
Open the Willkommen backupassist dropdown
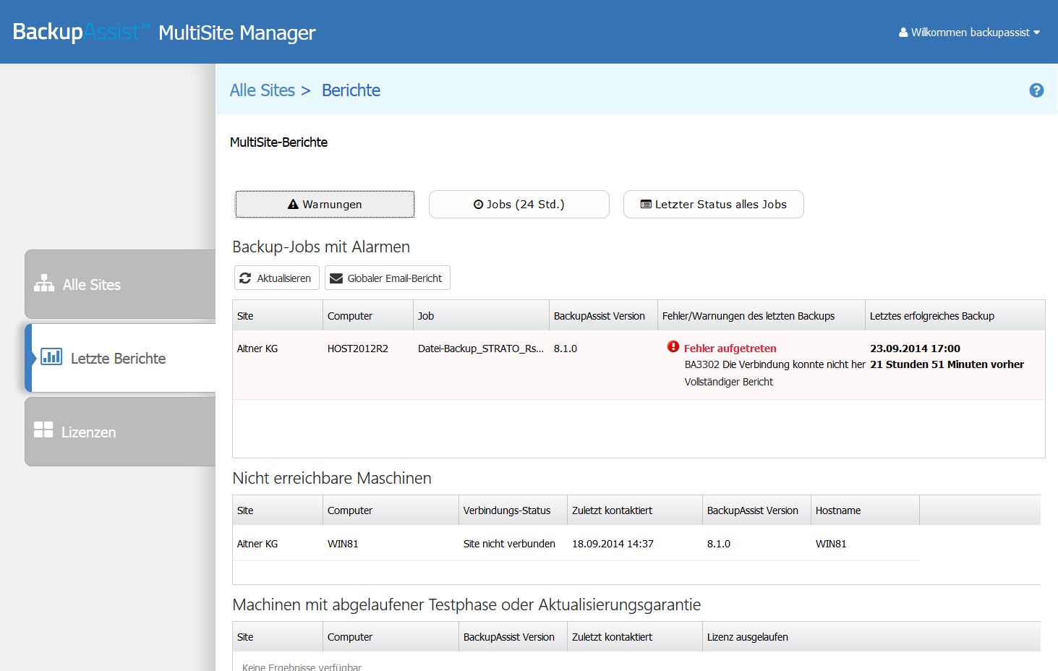[970, 33]
